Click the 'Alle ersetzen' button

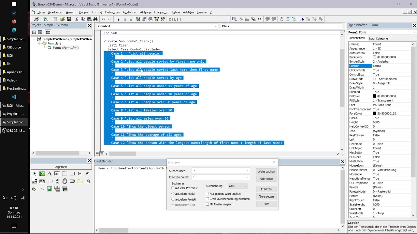(266, 196)
